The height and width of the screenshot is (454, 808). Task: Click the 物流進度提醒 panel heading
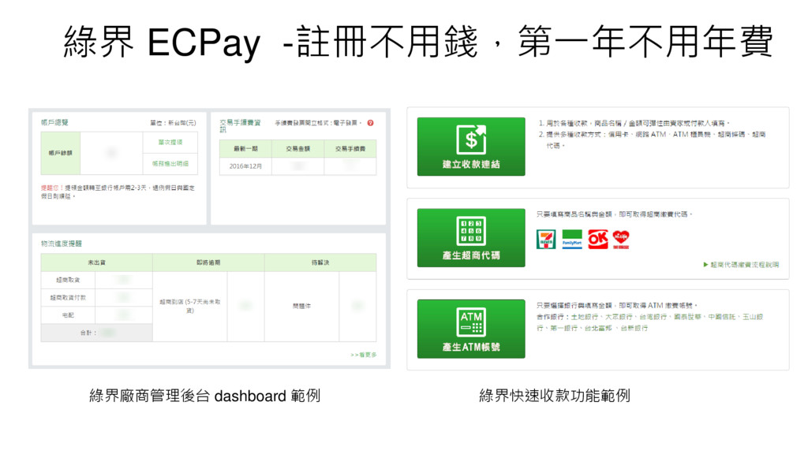[x=62, y=244]
